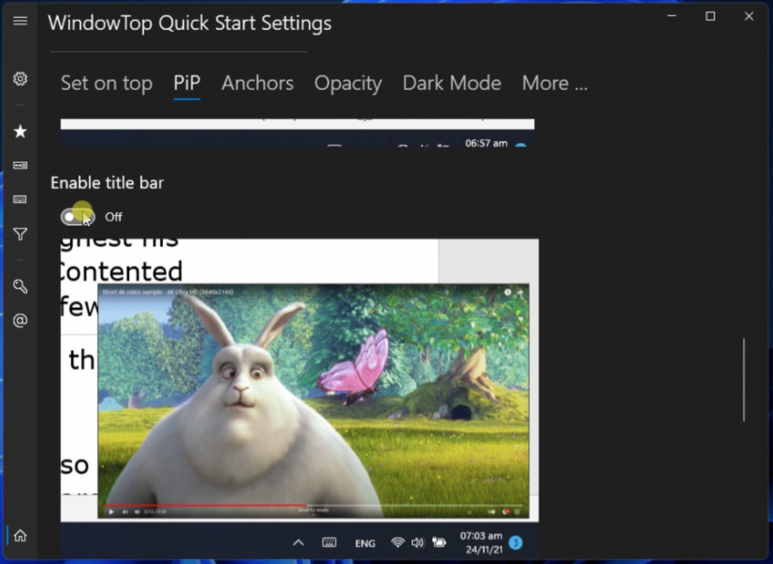The height and width of the screenshot is (564, 773).
Task: Click the WindowTop Quick Start Settings title
Action: coord(190,23)
